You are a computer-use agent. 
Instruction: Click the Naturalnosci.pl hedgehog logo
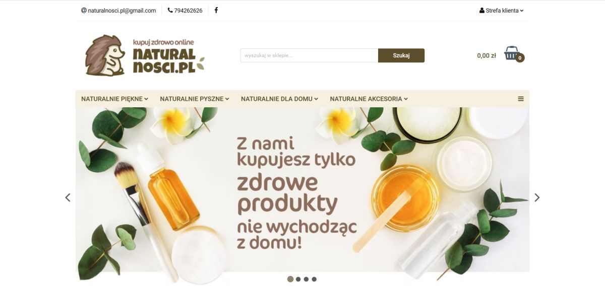[x=145, y=55]
